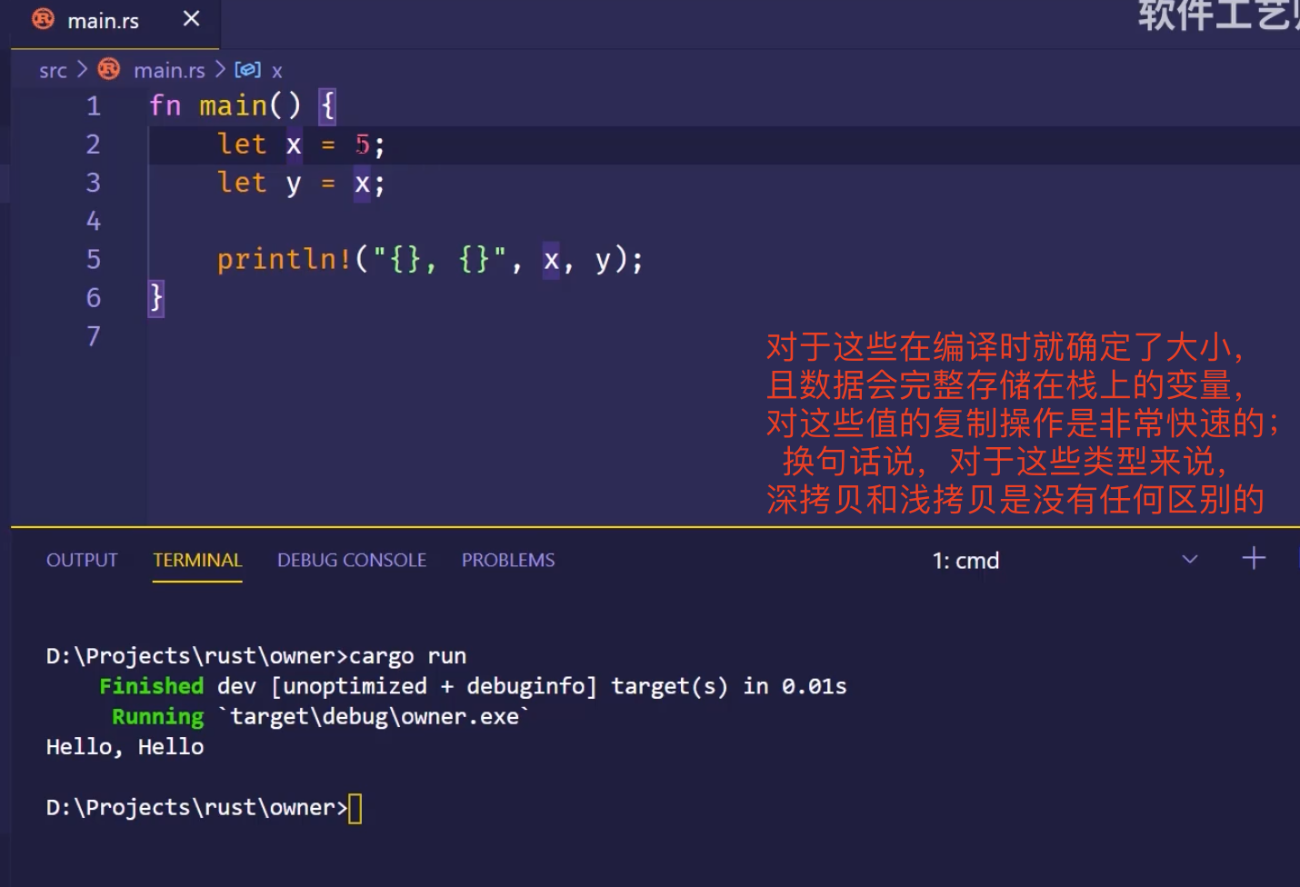
Task: Switch to the OUTPUT panel tab
Action: pos(82,560)
